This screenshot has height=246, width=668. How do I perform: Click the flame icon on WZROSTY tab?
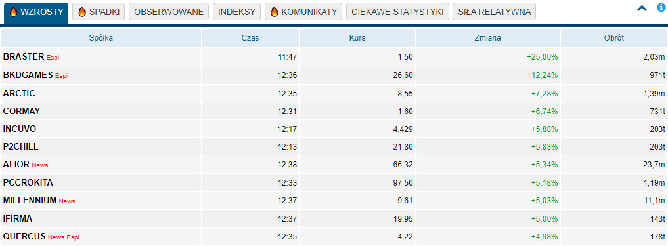point(13,12)
